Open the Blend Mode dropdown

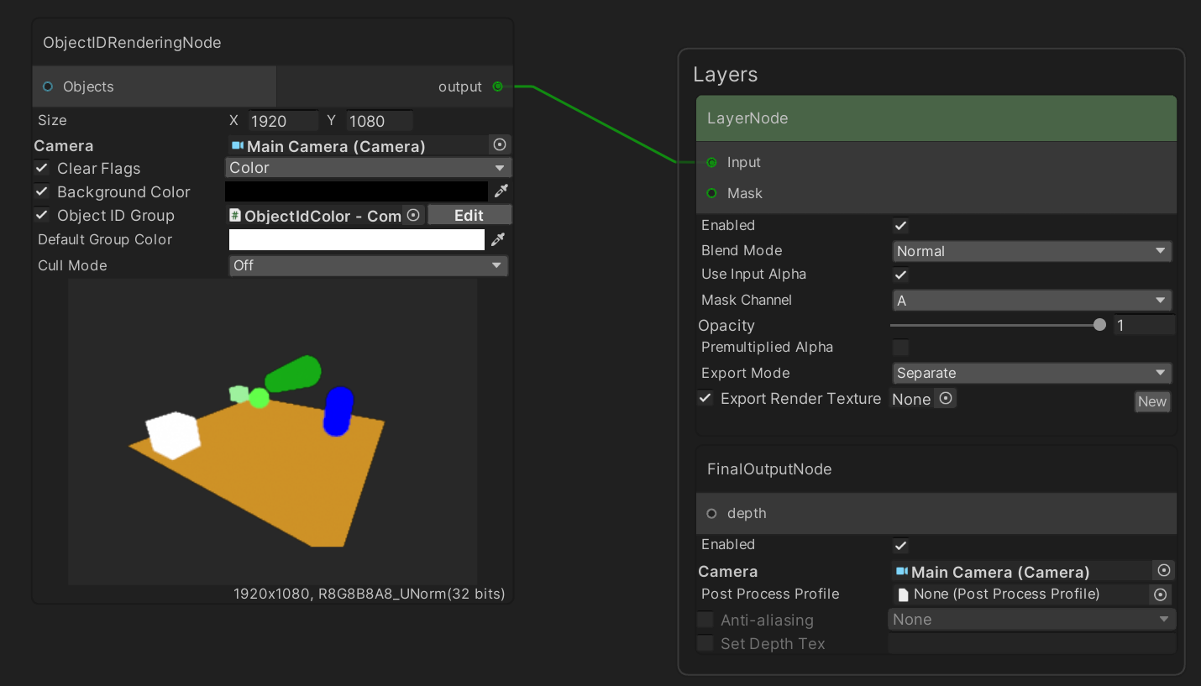1031,251
